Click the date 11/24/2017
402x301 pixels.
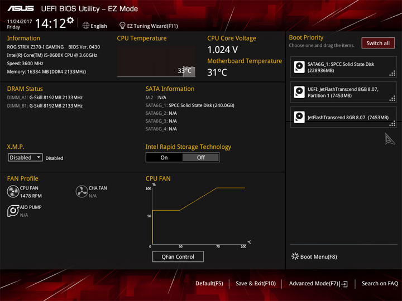(x=20, y=22)
